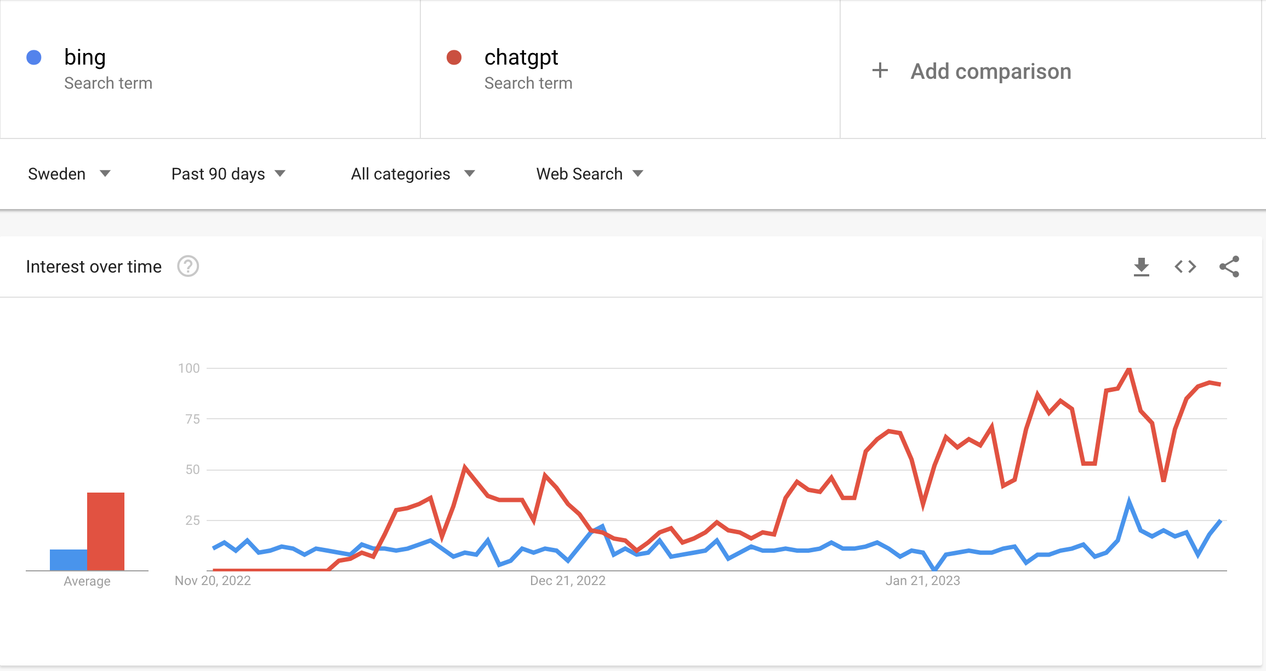Click the red dot beside chatgpt

[454, 57]
